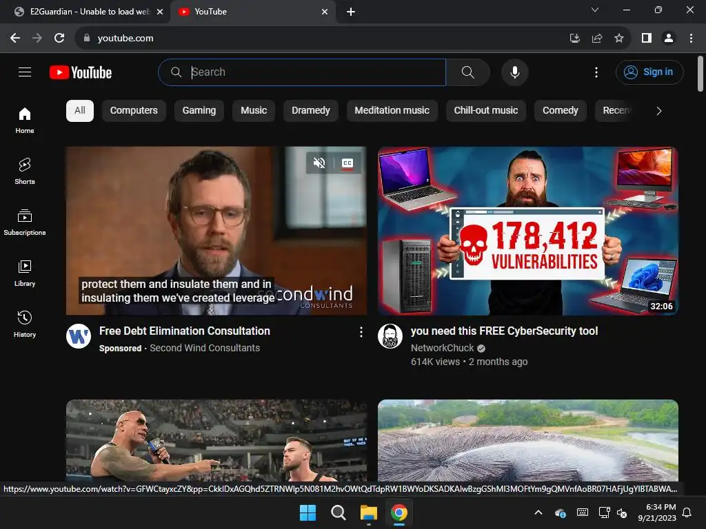
Task: Select the All filter chip
Action: [x=80, y=111]
